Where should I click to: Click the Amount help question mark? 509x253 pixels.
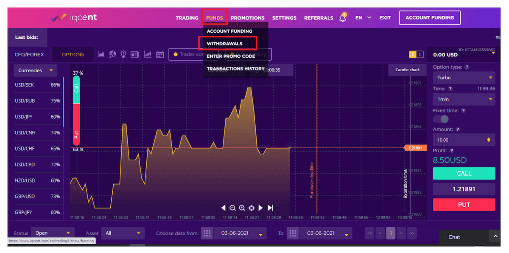click(458, 129)
